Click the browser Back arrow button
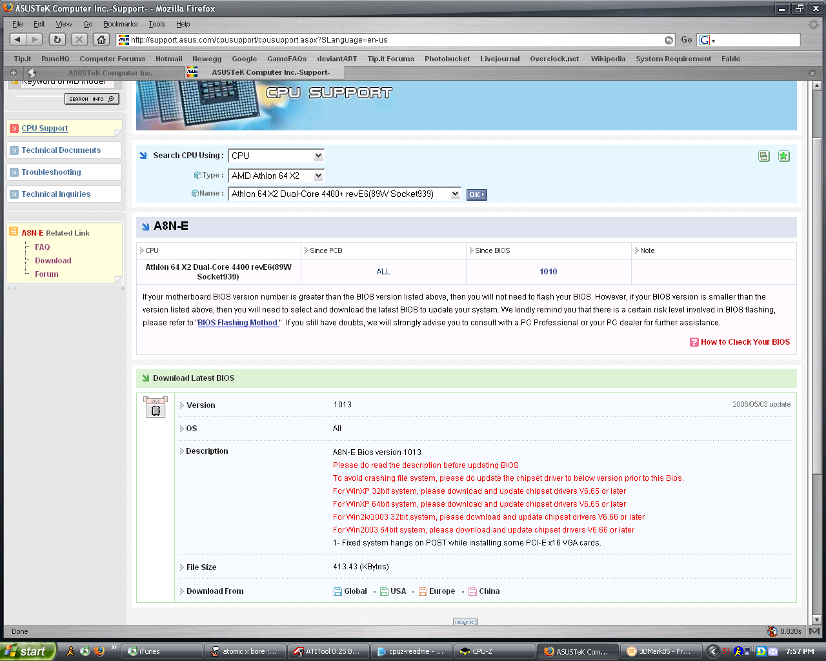This screenshot has height=661, width=826. point(17,39)
